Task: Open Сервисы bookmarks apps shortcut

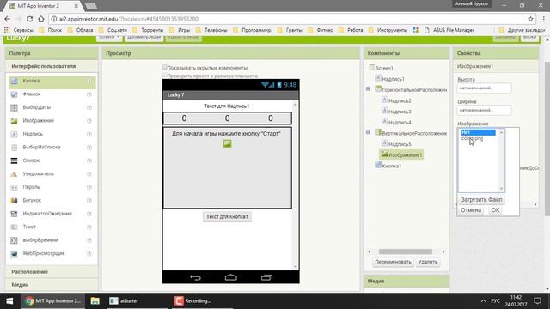Action: point(19,30)
